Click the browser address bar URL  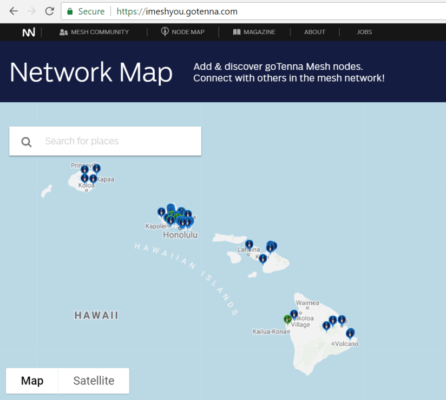coord(177,11)
